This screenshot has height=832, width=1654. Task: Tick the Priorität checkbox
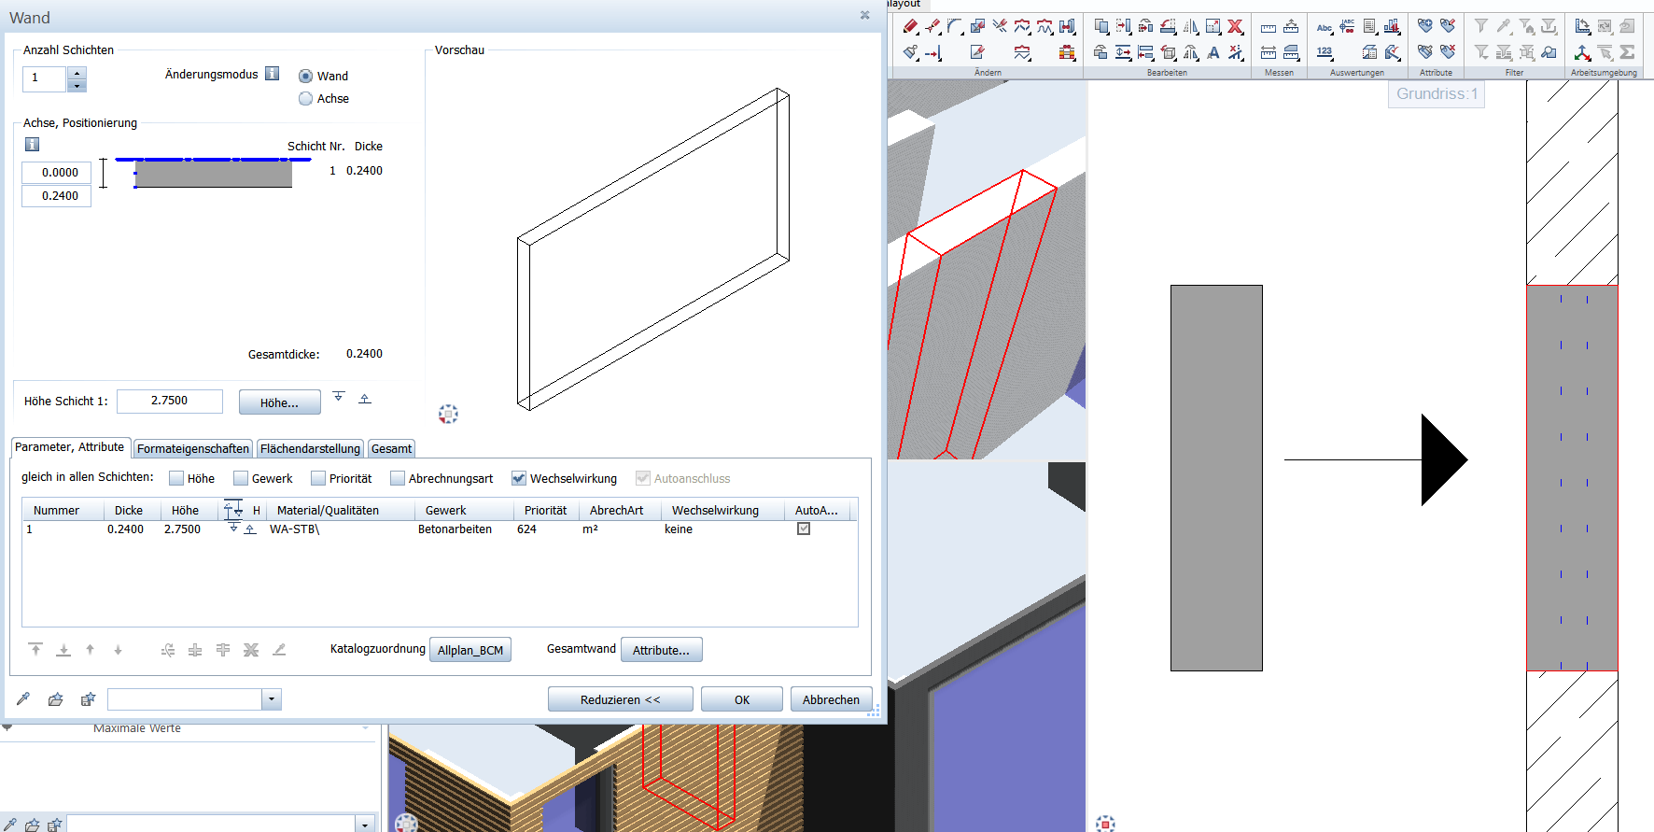coord(318,479)
